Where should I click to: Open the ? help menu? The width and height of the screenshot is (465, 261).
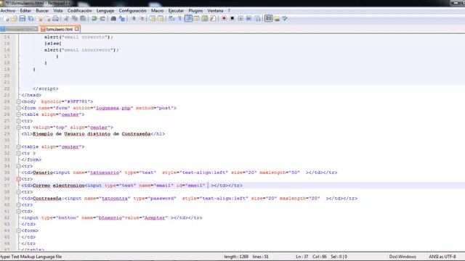coord(229,11)
